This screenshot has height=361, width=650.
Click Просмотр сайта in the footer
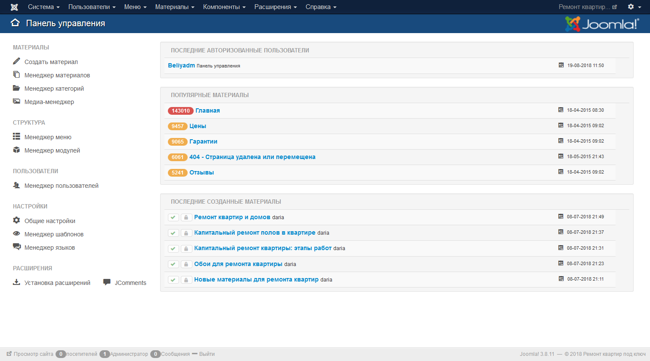pyautogui.click(x=34, y=354)
